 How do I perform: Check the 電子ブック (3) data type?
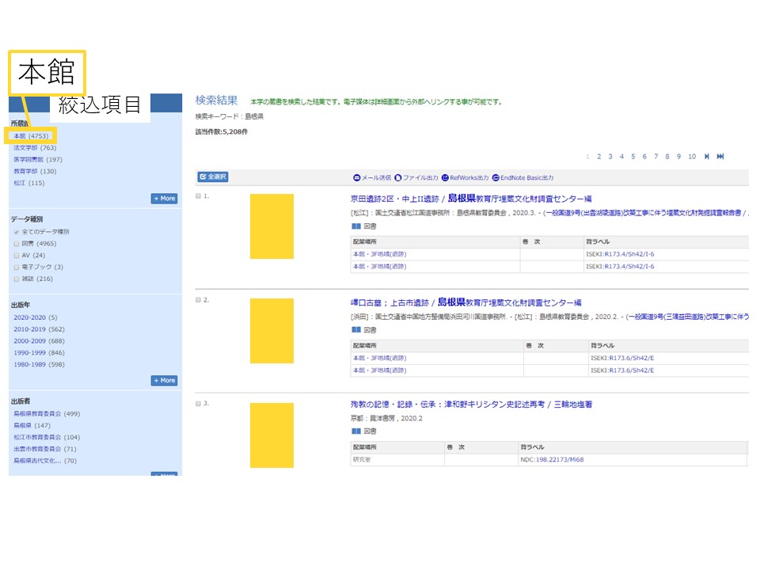17,267
